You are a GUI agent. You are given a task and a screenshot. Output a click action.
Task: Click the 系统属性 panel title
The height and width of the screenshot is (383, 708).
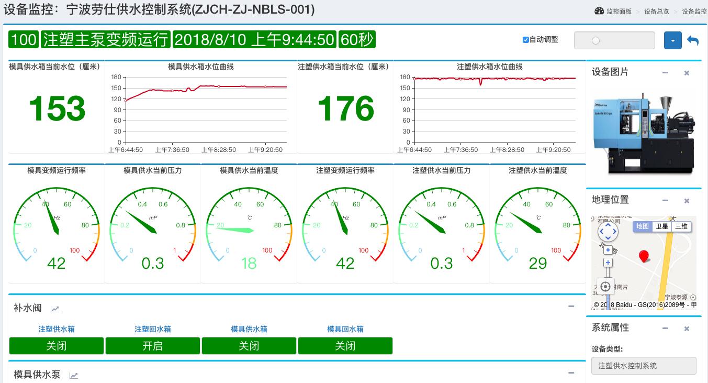[610, 328]
